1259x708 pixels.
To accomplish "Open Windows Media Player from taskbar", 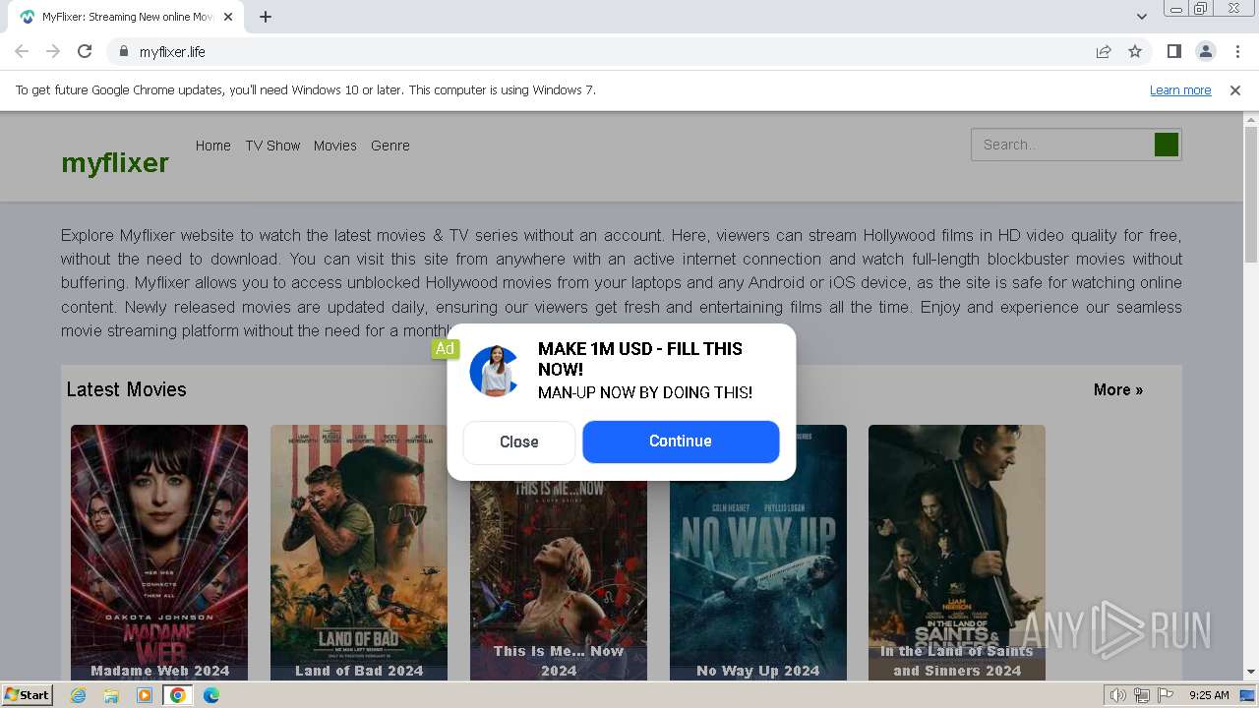I will coord(145,695).
